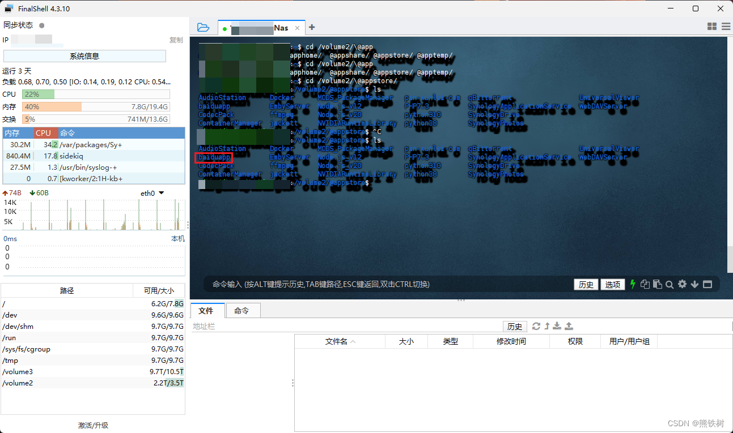Sort processes by 命令 column
Image resolution: width=733 pixels, height=433 pixels.
click(121, 133)
